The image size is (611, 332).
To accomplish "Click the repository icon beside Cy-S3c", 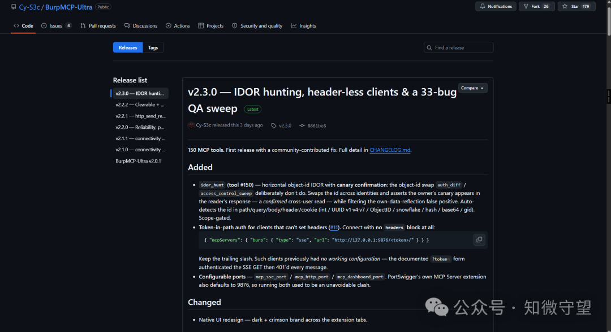I will (x=14, y=7).
